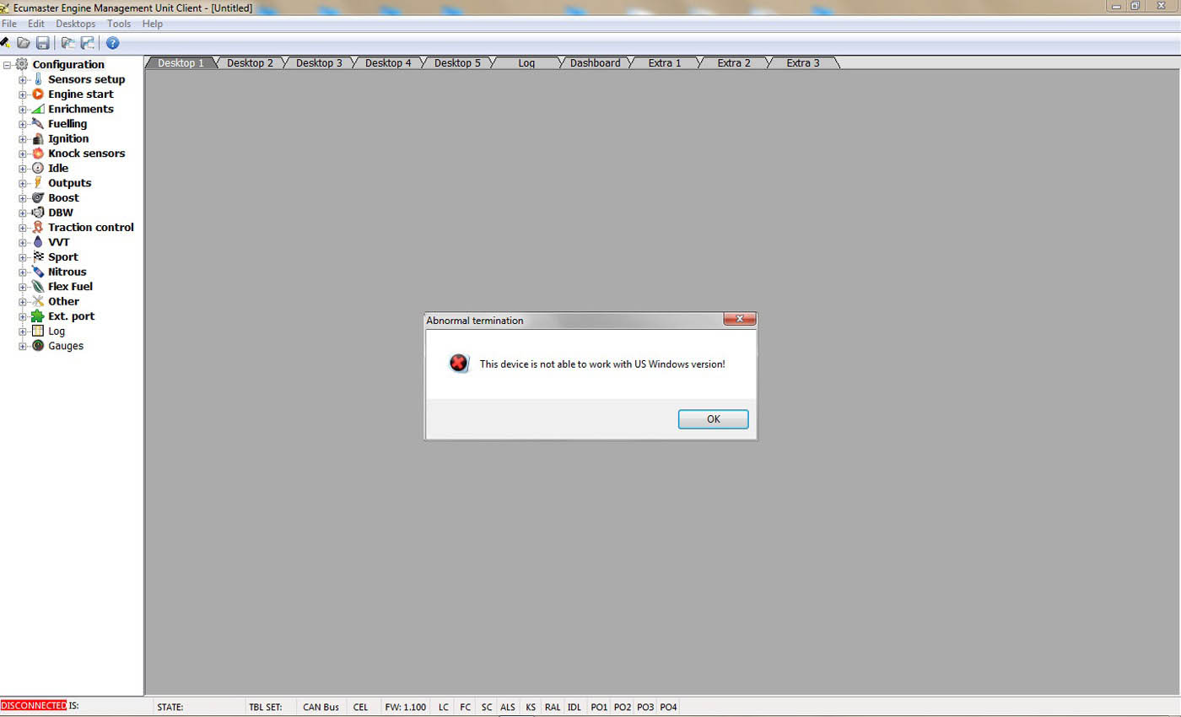
Task: Expand the Traction control node
Action: coord(23,228)
